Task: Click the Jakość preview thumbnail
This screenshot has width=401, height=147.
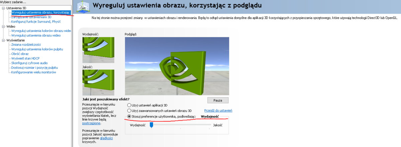Action: point(98,82)
